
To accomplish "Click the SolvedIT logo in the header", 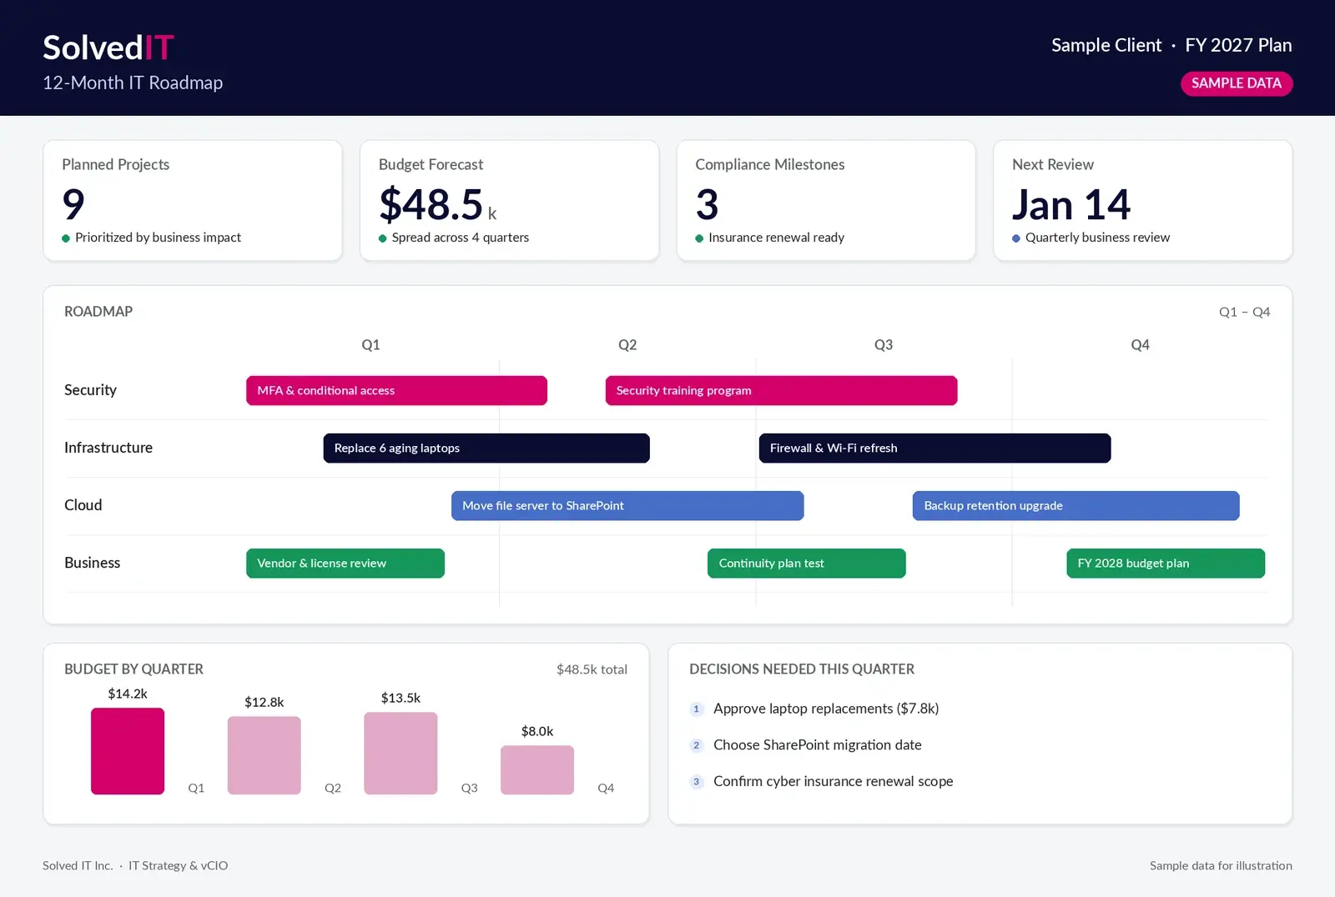I will pyautogui.click(x=108, y=48).
